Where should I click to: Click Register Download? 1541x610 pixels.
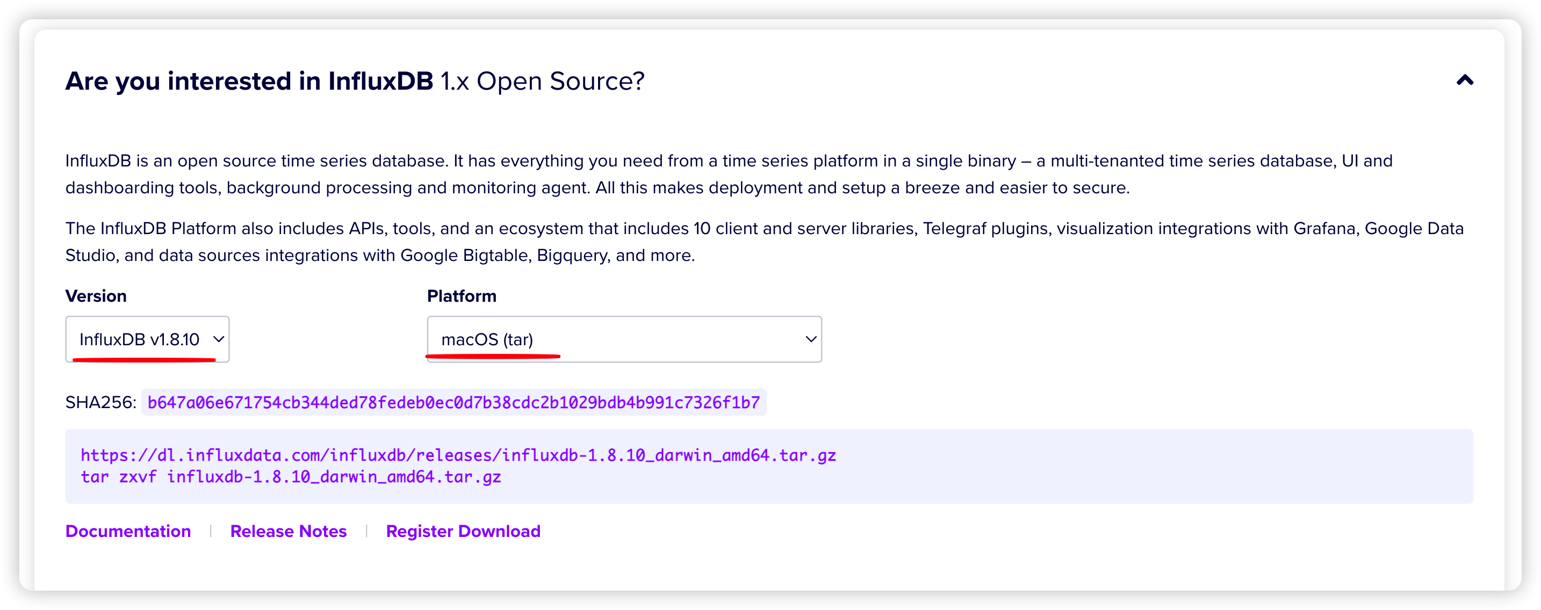pos(464,531)
